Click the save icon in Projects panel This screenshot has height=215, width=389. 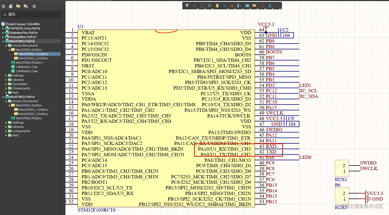point(3,6)
